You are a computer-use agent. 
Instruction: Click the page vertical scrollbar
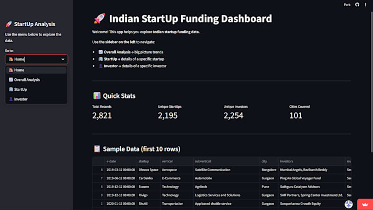(x=372, y=82)
